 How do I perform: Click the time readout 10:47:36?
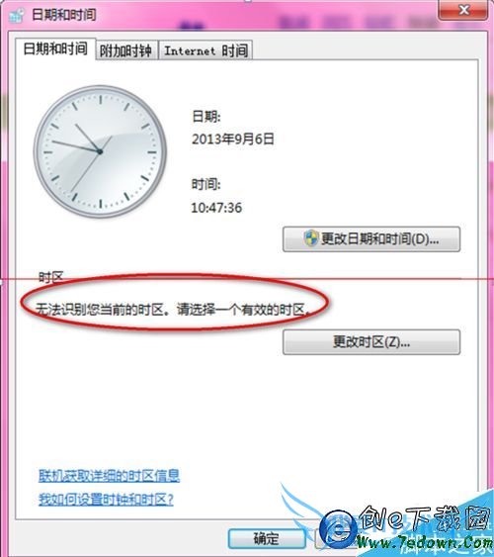point(216,208)
